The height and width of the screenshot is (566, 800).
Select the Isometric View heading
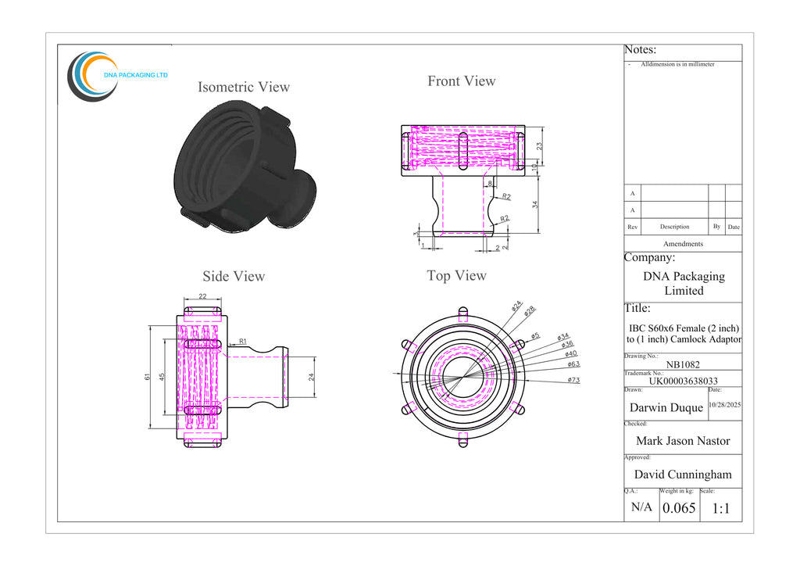[244, 87]
